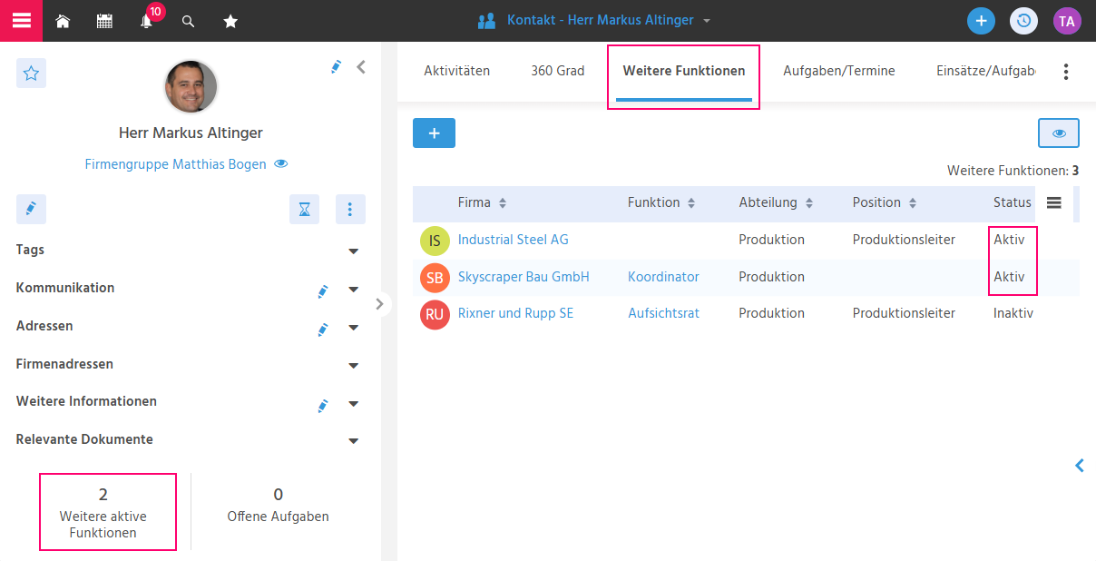Mark contact as favorite with star button
Viewport: 1096px width, 561px height.
click(31, 74)
